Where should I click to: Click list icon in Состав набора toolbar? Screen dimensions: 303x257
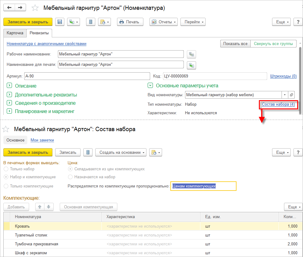pyautogui.click(x=88, y=152)
